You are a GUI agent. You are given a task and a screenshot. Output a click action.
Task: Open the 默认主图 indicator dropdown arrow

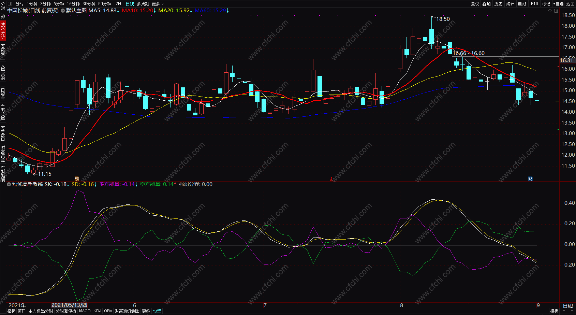coord(63,11)
